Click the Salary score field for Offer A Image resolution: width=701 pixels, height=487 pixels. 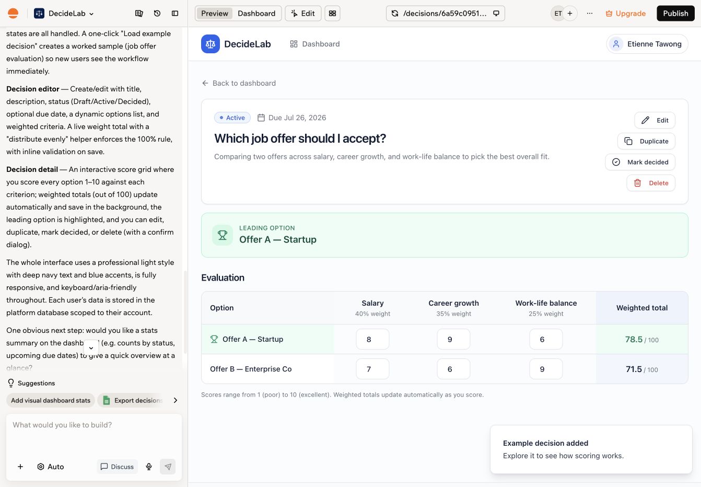[372, 339]
